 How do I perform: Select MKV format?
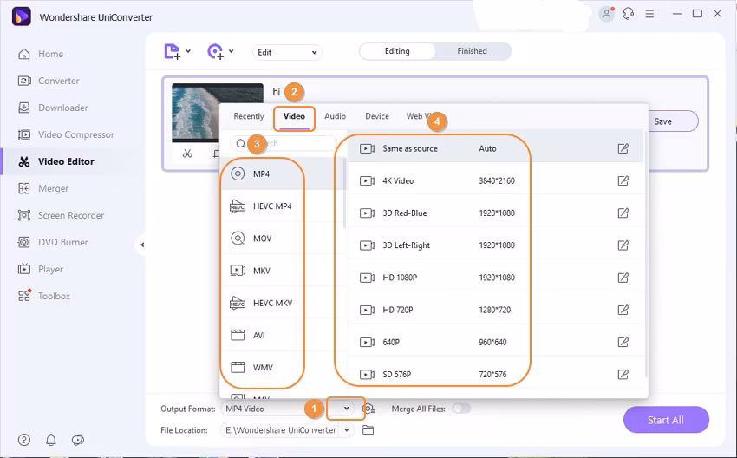click(282, 271)
